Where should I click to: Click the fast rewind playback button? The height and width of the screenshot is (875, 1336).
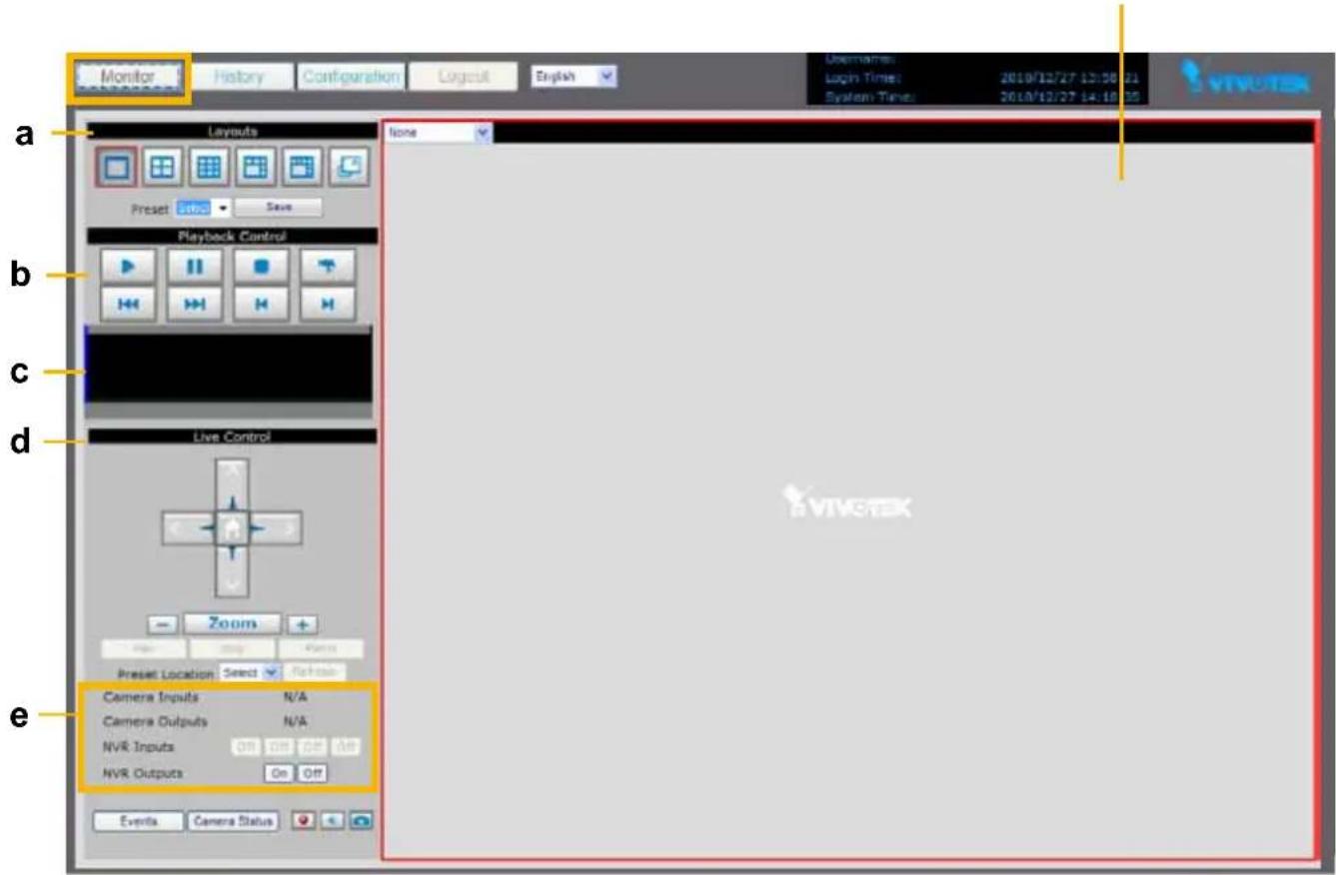(x=128, y=304)
